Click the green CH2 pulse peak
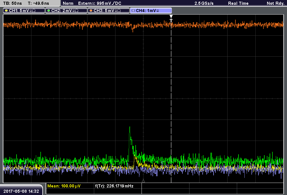This screenshot has height=195, width=287. [129, 127]
